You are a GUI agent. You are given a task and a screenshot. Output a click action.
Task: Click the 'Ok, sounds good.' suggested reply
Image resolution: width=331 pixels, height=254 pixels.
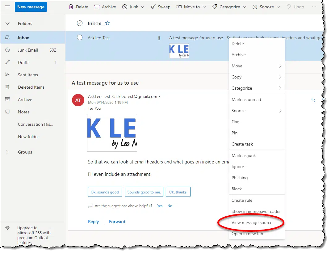(105, 192)
